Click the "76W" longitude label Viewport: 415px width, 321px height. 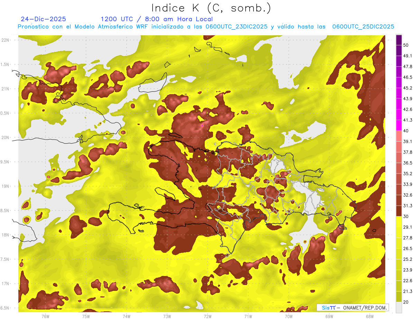point(45,316)
